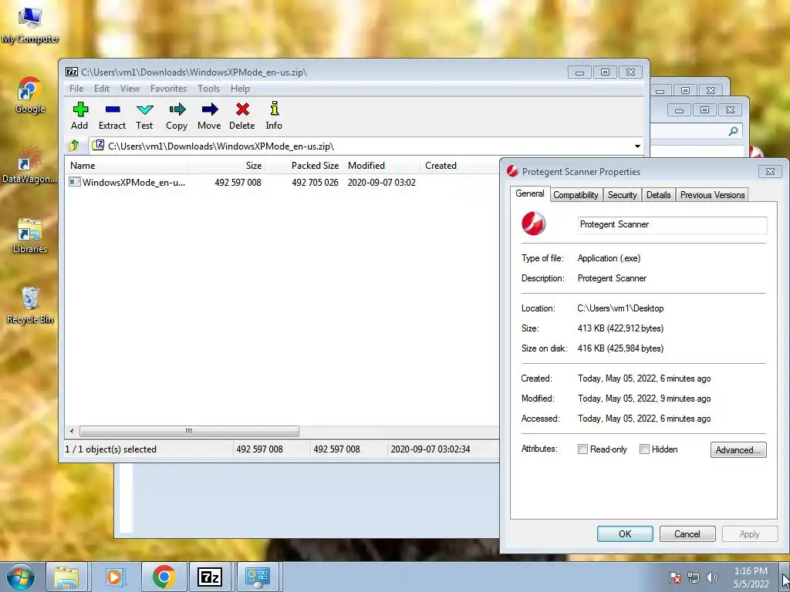Click '1 / 1 object(s) selected' status text
Viewport: 790px width, 592px height.
(111, 449)
